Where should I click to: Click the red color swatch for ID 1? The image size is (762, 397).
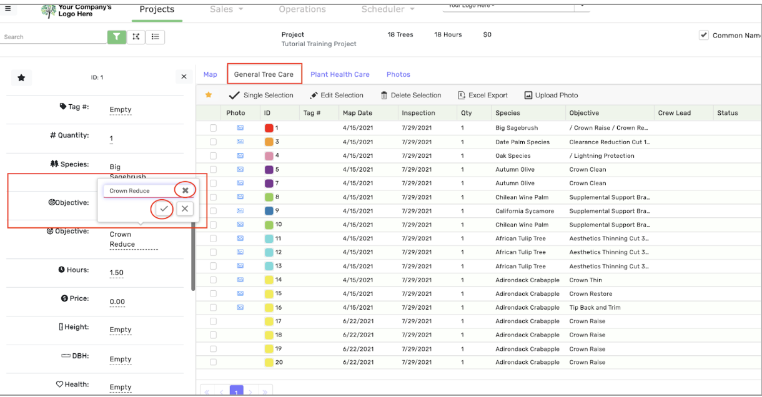[269, 128]
